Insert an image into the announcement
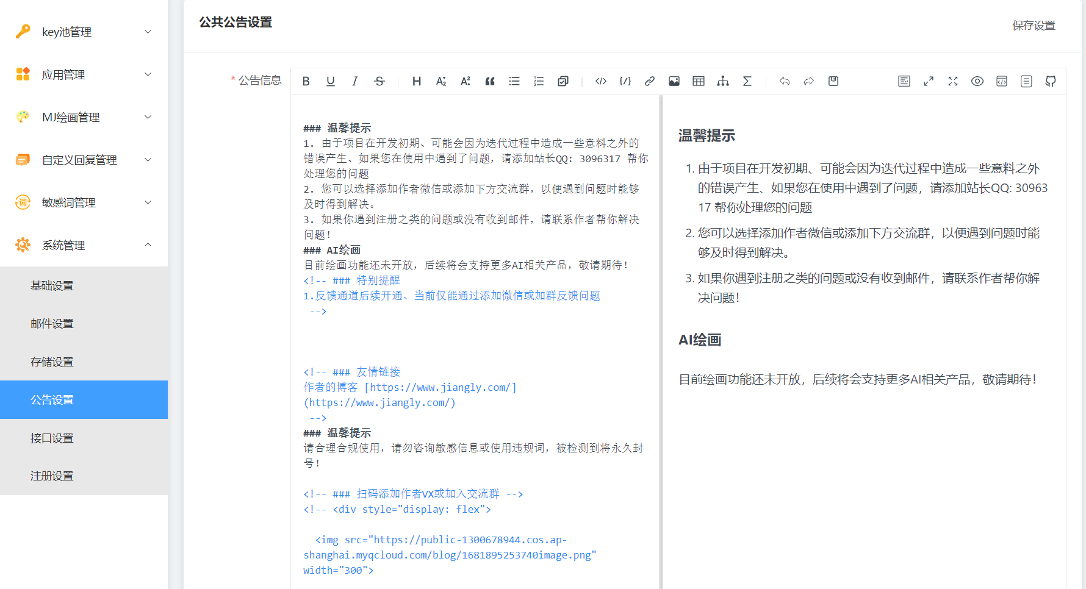 click(x=674, y=81)
